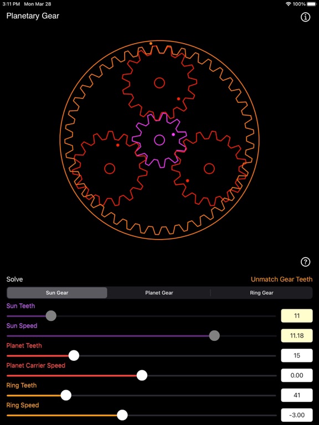Open the info icon at top right
Image resolution: width=319 pixels, height=425 pixels.
(306, 17)
